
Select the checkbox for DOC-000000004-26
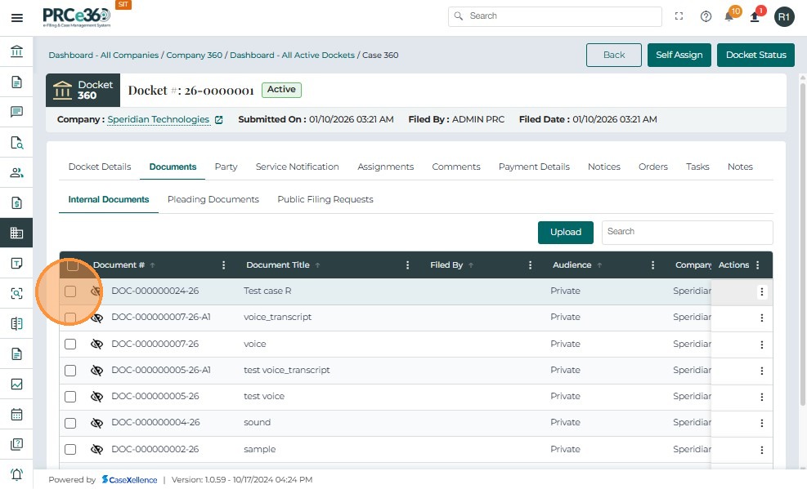pyautogui.click(x=70, y=423)
